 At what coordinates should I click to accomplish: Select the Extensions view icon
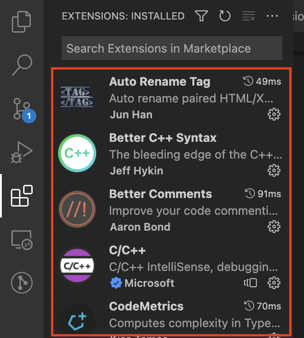(22, 196)
